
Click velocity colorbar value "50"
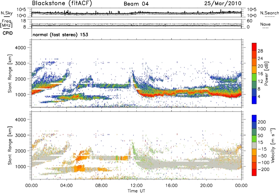(260, 136)
